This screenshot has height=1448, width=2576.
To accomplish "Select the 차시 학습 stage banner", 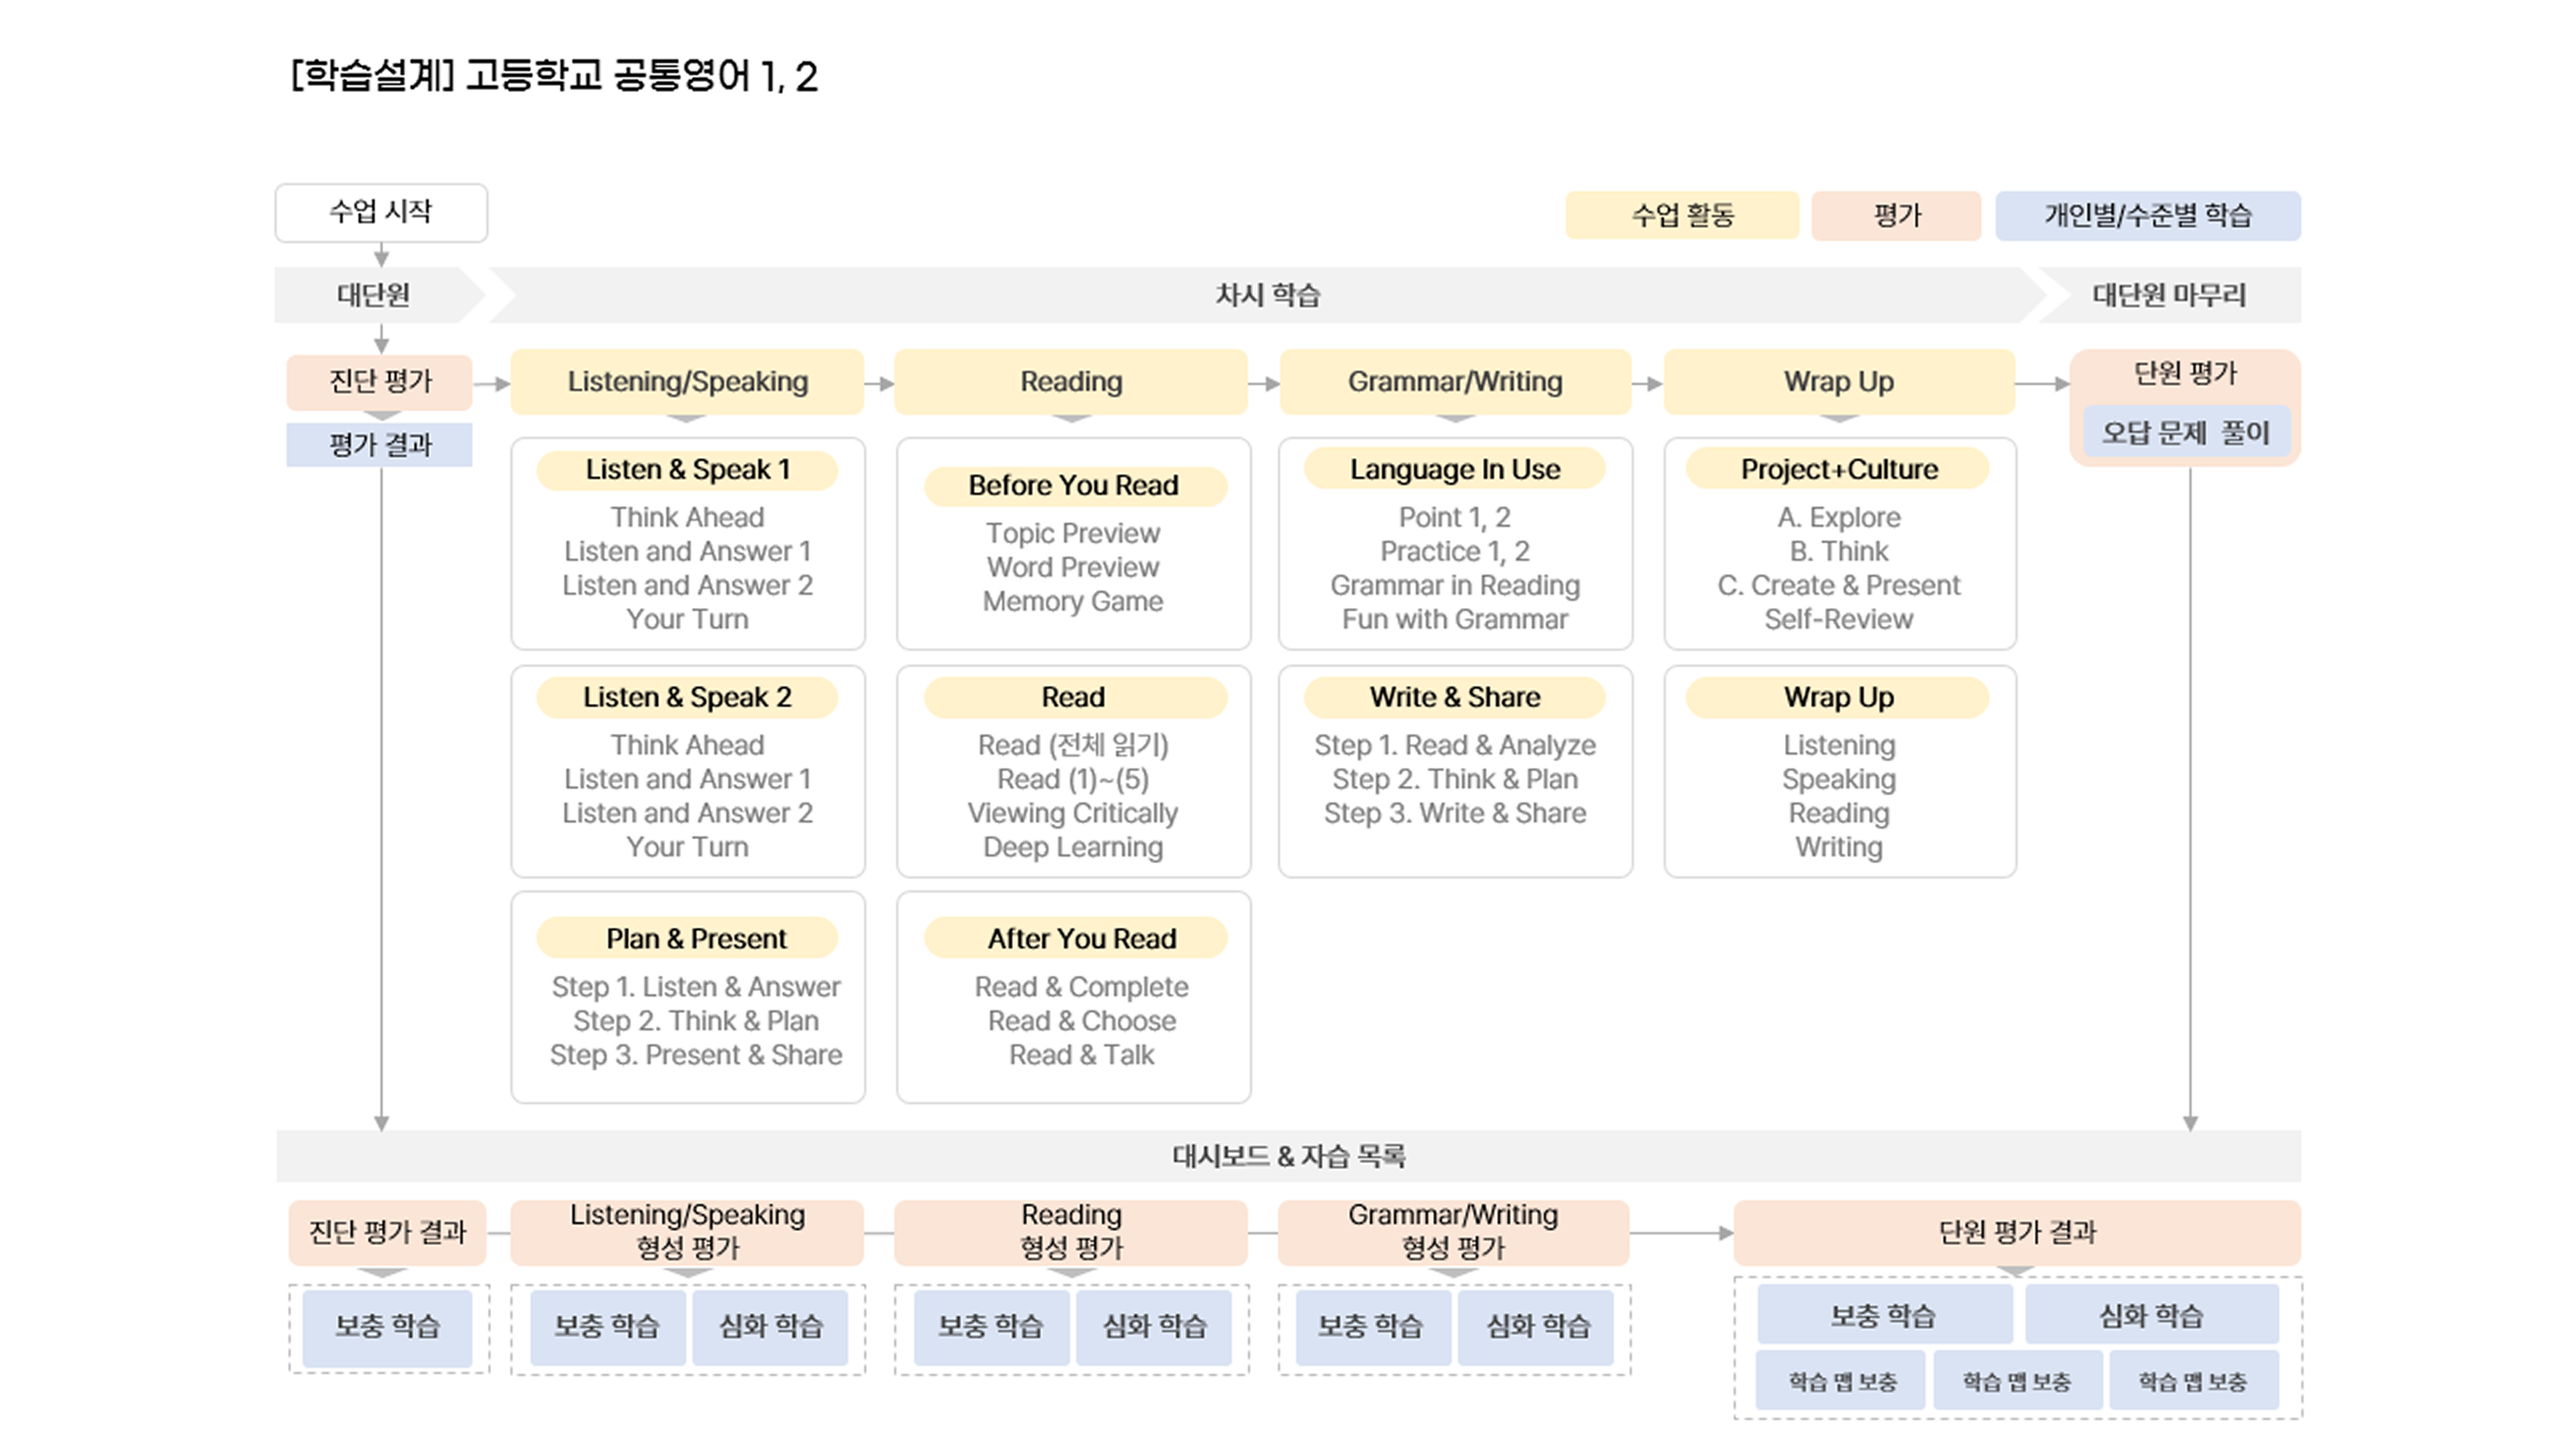I will coord(1267,295).
